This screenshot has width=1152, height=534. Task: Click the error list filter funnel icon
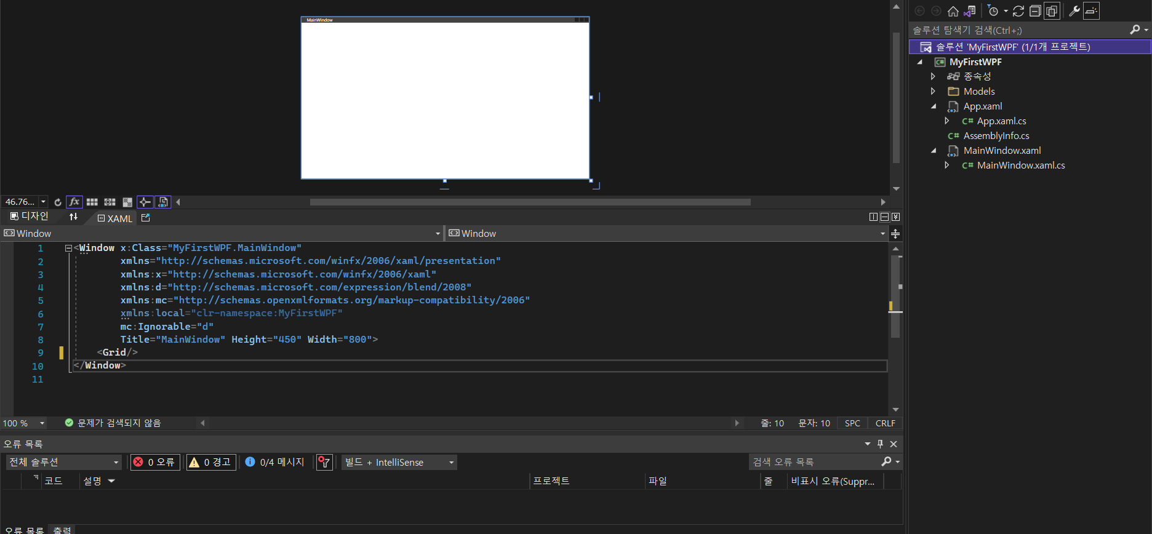tap(324, 462)
